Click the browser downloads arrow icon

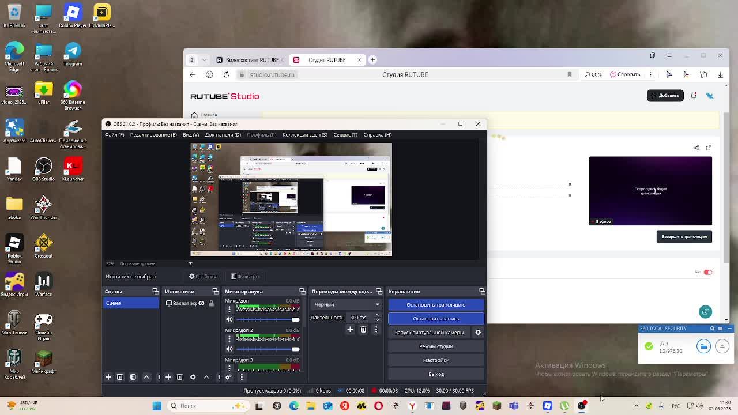point(720,74)
